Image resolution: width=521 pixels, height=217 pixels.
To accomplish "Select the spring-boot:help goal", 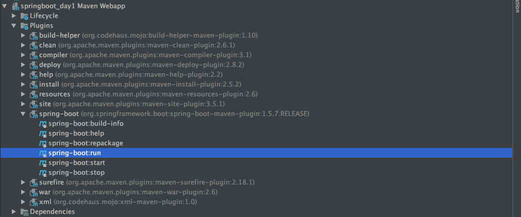I will click(x=76, y=133).
